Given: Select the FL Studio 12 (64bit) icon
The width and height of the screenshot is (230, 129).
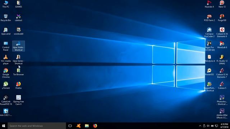Looking at the screenshot, I should 222,60.
